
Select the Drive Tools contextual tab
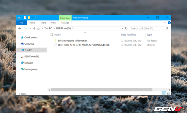[65, 18]
